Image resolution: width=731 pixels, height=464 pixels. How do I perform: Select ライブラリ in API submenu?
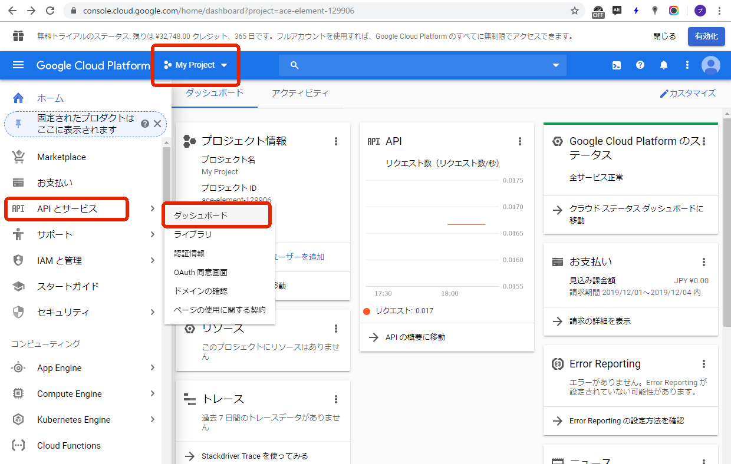193,234
